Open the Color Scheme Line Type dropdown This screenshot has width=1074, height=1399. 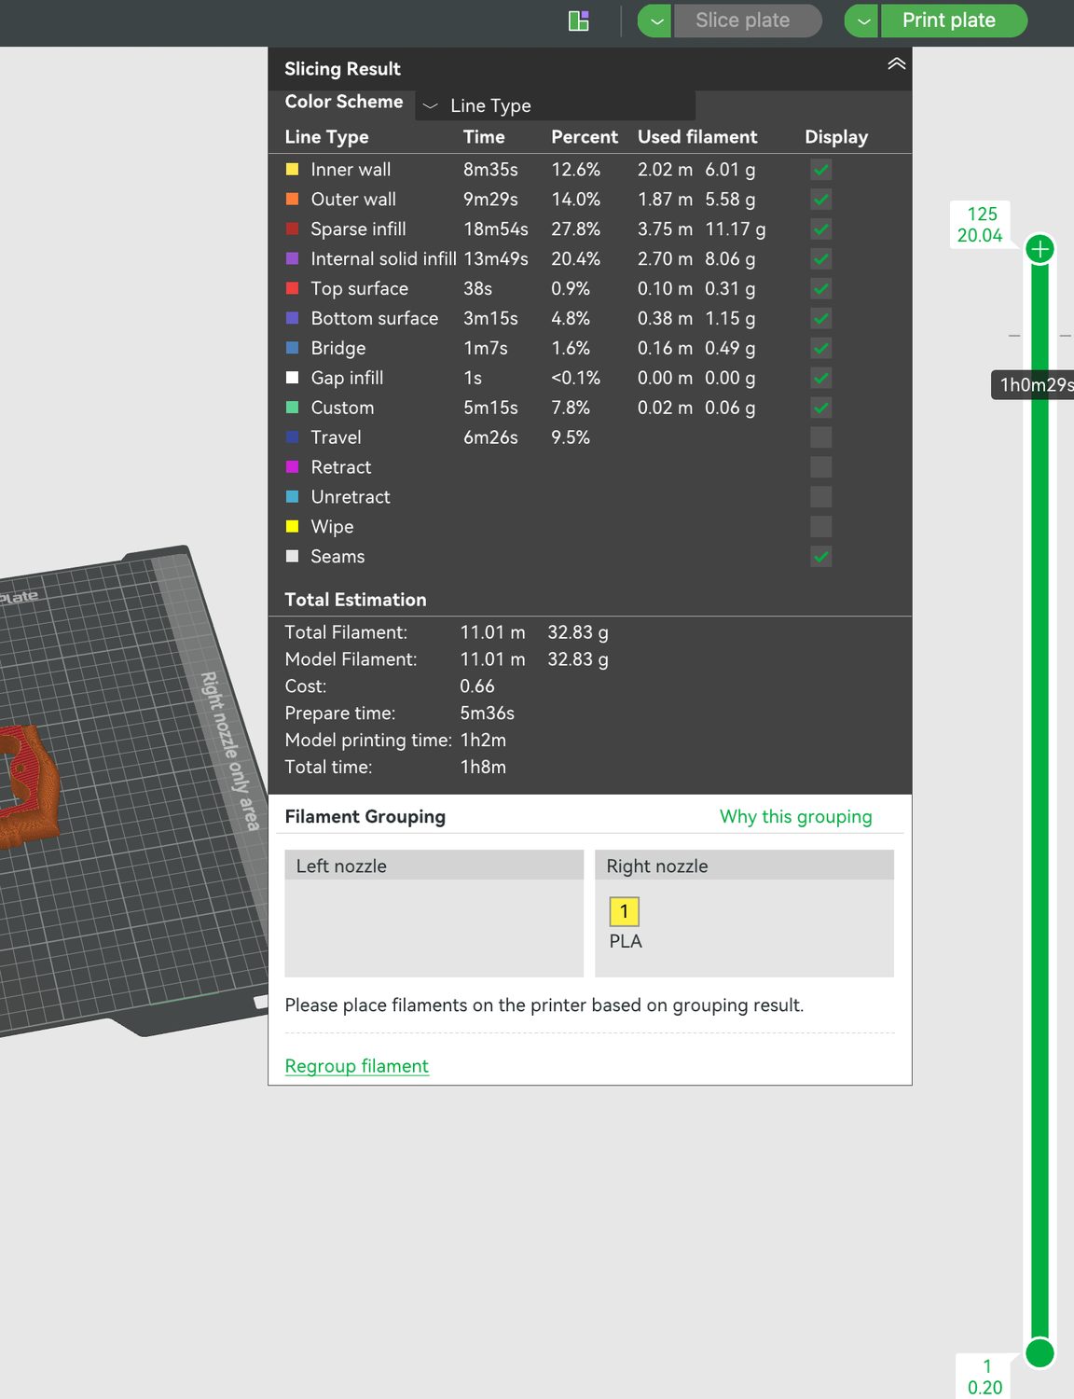coord(556,105)
